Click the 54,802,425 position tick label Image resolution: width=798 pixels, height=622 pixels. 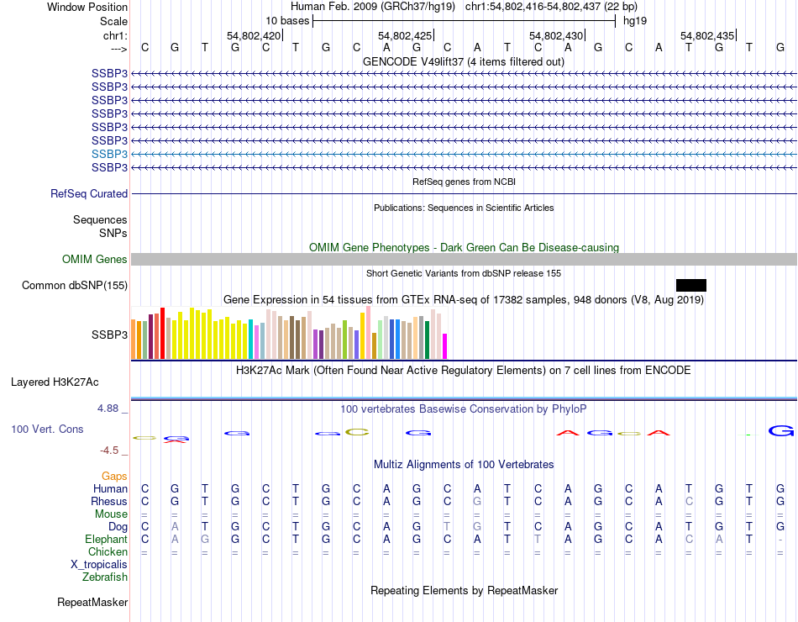tap(405, 35)
